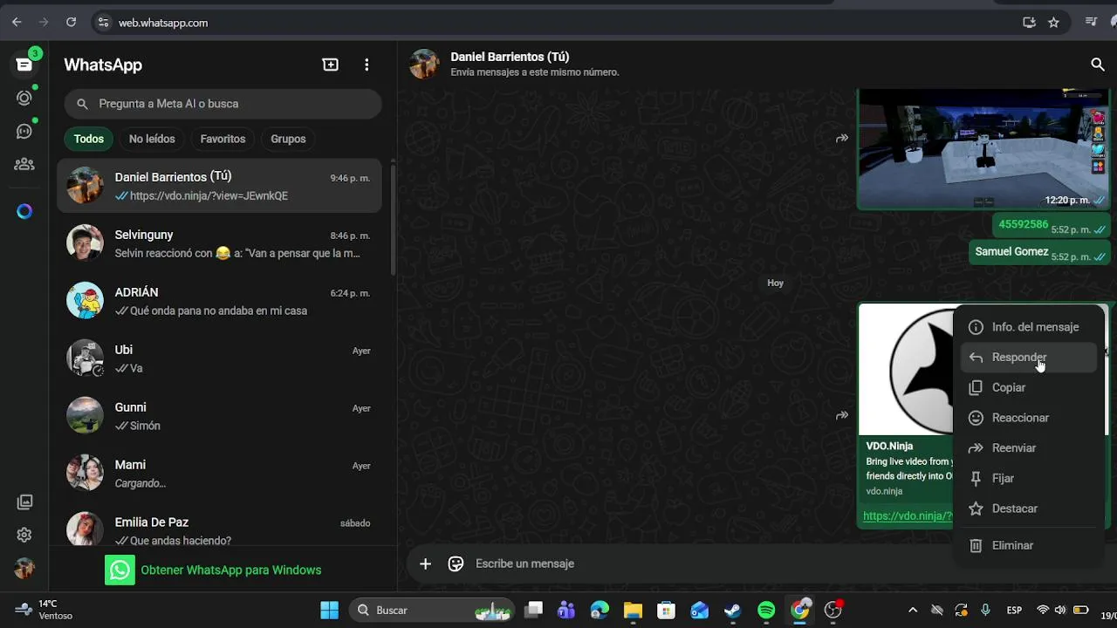
Task: Click the 45592586 number message
Action: pyautogui.click(x=1023, y=224)
